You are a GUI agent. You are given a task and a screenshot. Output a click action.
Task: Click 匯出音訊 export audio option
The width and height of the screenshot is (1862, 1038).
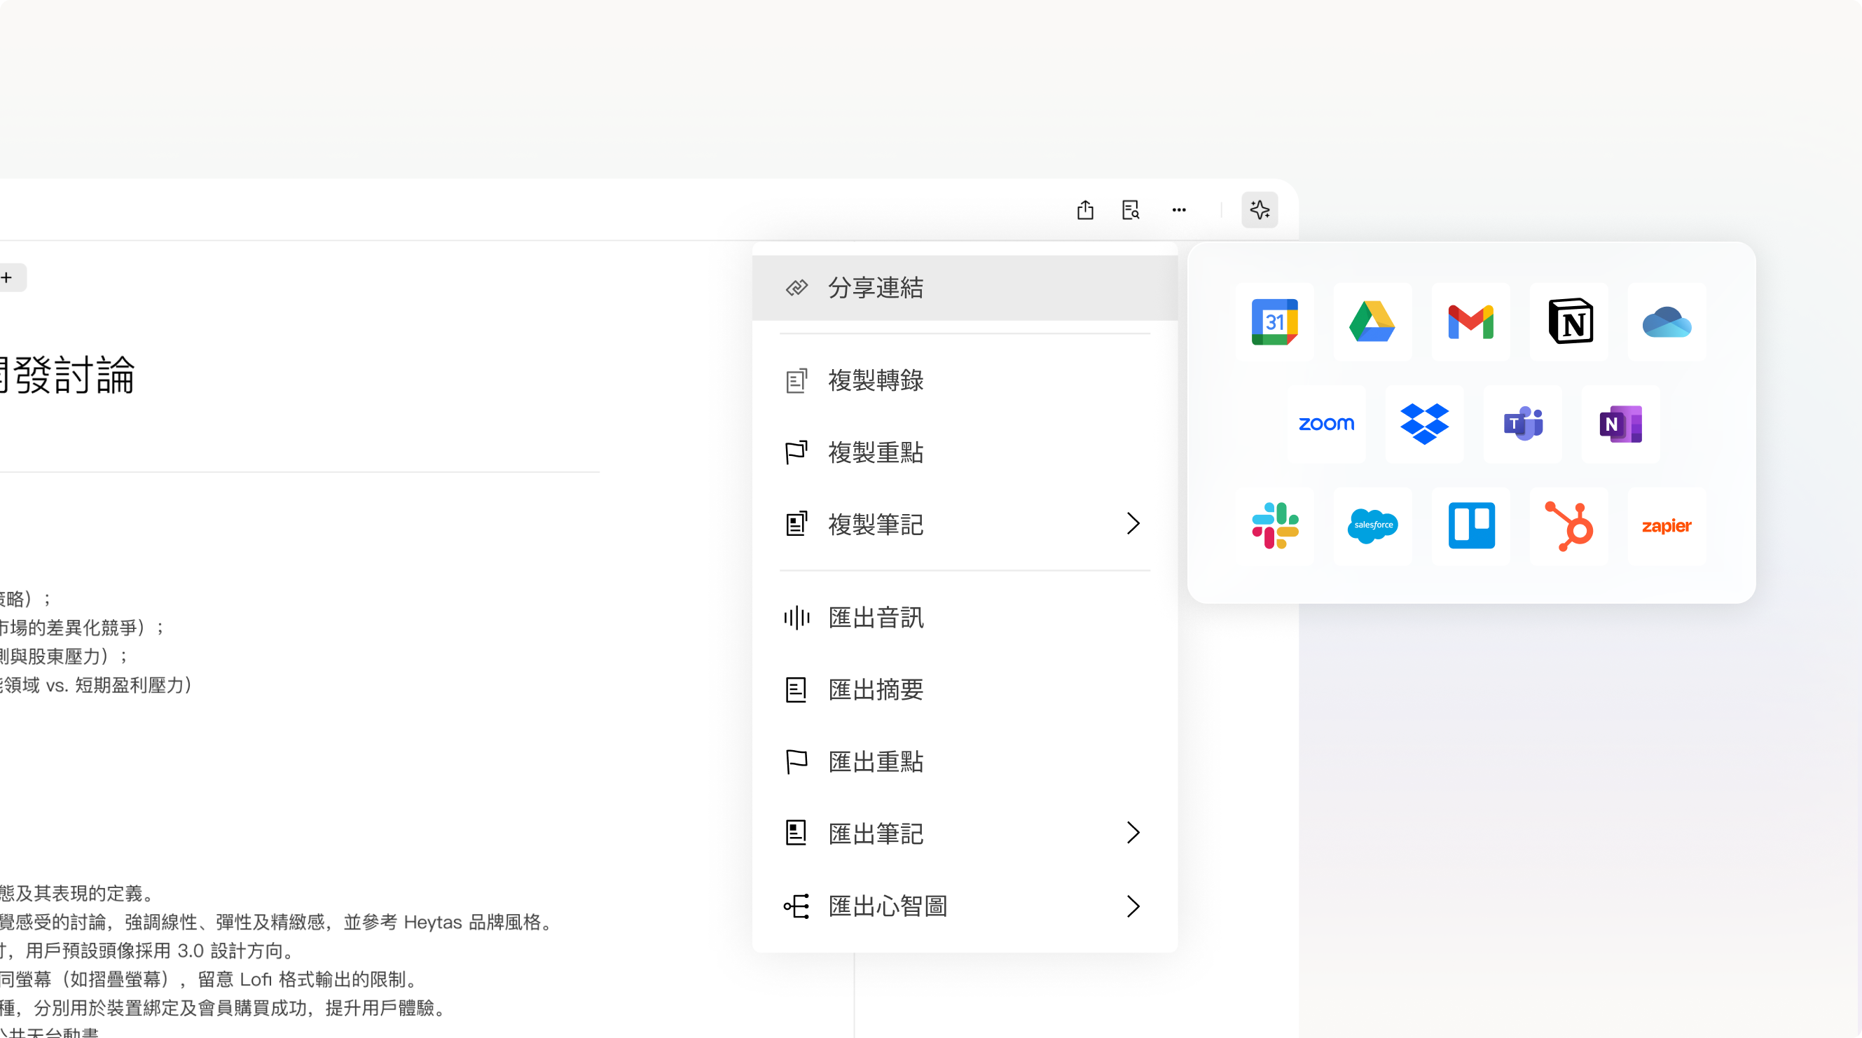click(876, 618)
